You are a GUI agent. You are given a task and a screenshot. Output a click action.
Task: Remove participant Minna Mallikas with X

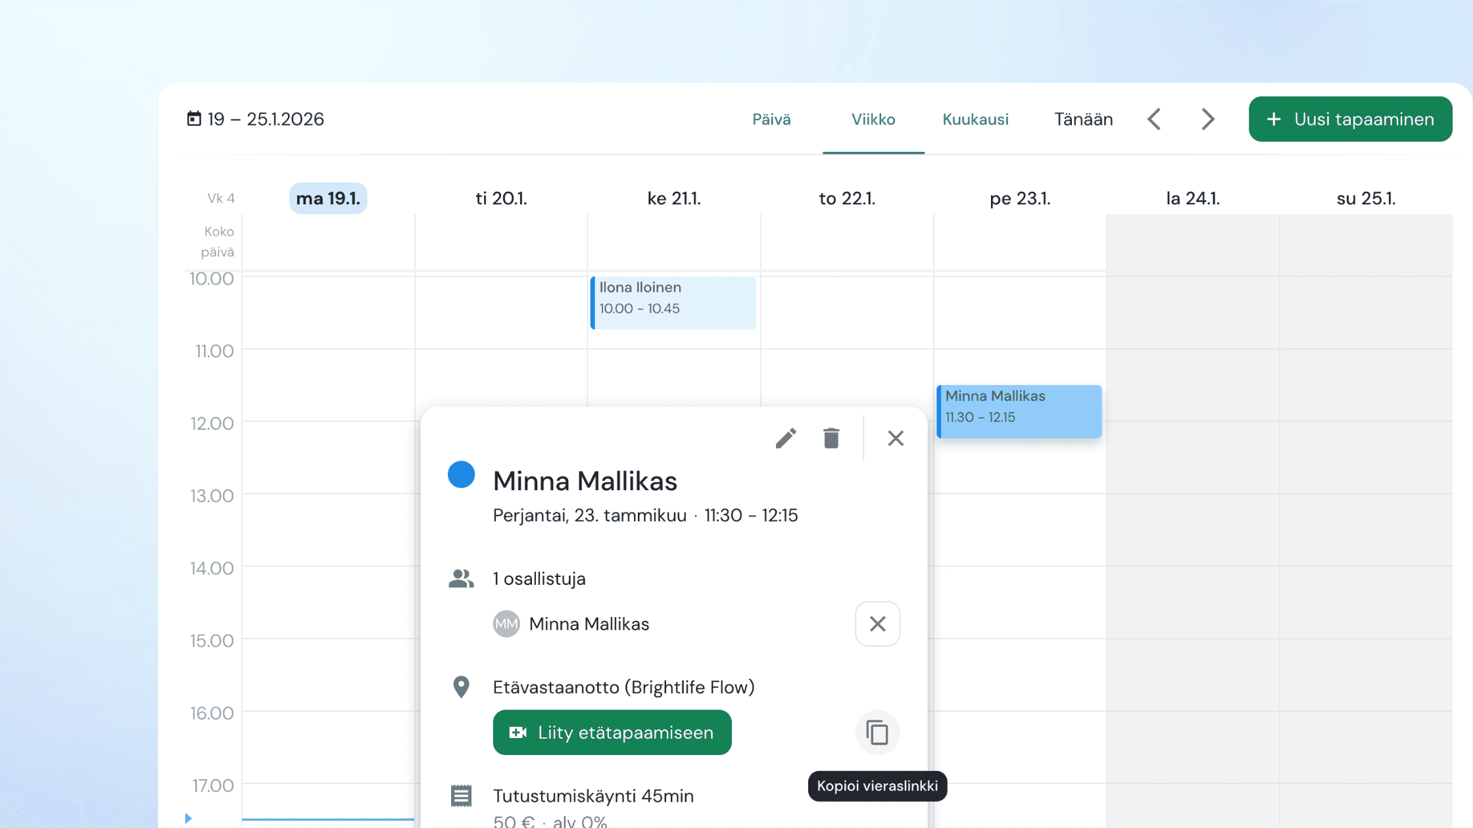(x=877, y=624)
